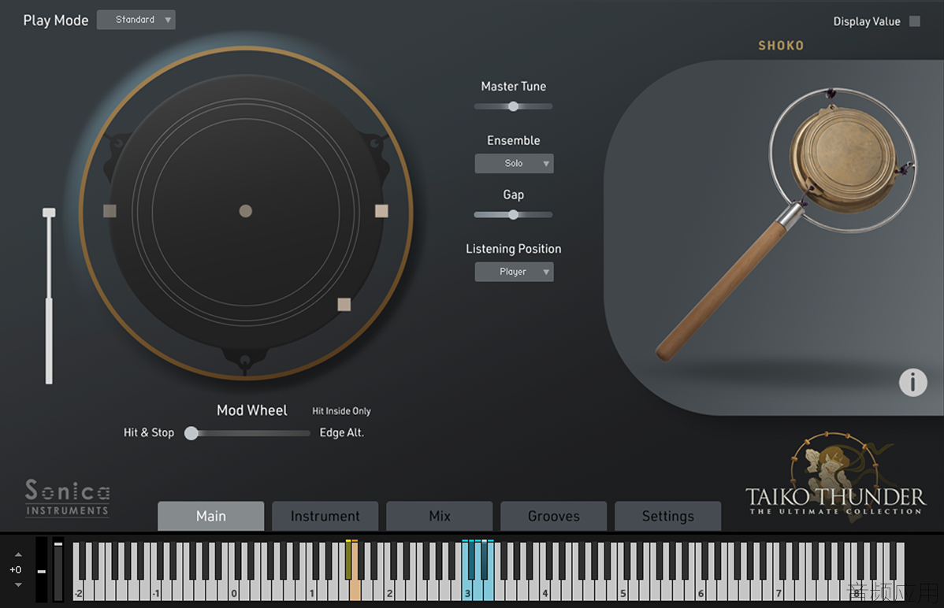Click the vertical velocity slider handle

click(49, 213)
